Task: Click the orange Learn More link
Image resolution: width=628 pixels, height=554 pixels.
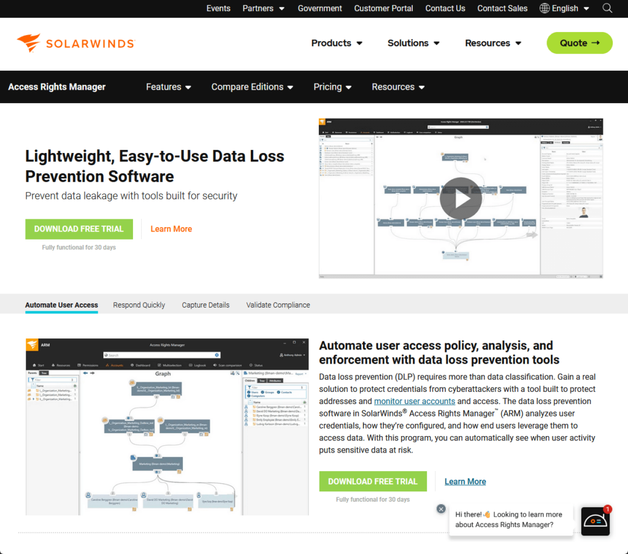Action: tap(171, 229)
